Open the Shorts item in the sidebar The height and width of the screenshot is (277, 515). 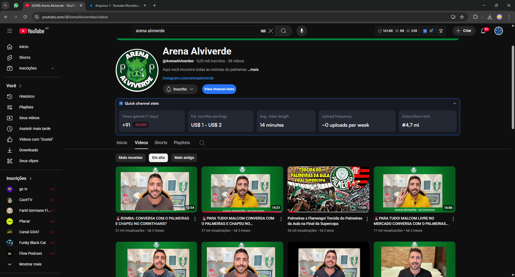(x=24, y=58)
